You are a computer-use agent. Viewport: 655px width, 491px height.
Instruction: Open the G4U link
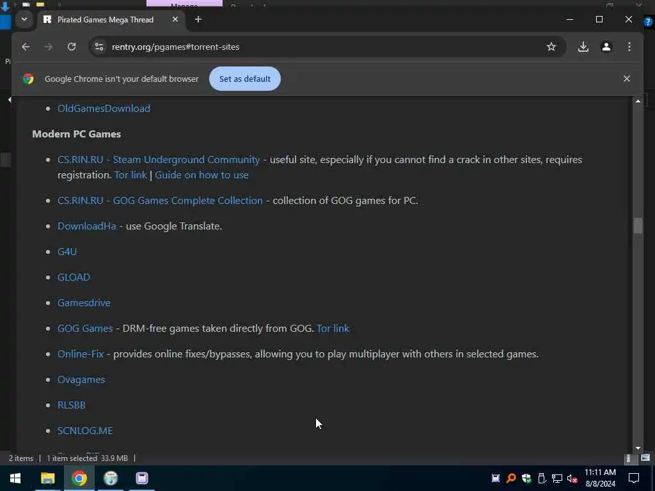[67, 252]
